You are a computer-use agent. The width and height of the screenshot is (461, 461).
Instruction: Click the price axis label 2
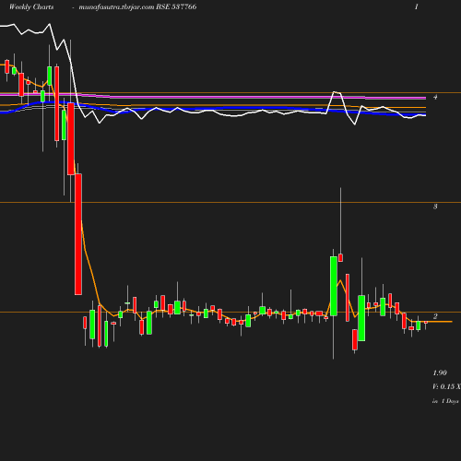point(435,316)
